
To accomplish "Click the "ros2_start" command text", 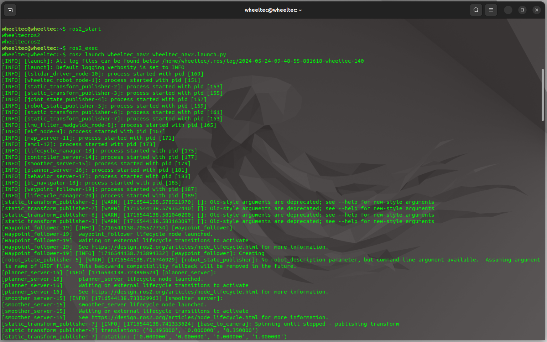I will (x=85, y=29).
